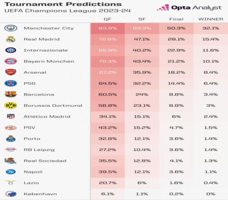Viewport: 228px width, 200px height.
Task: Select the WINNER column header
Action: click(211, 19)
